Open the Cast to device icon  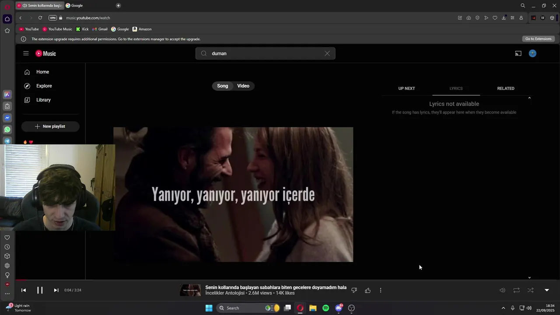518,53
